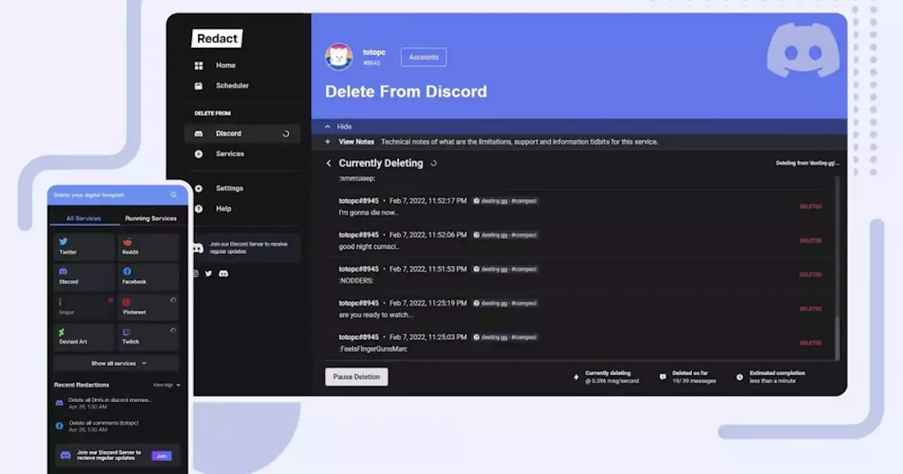Switch to the All Services tab
The image size is (903, 474).
tap(83, 219)
